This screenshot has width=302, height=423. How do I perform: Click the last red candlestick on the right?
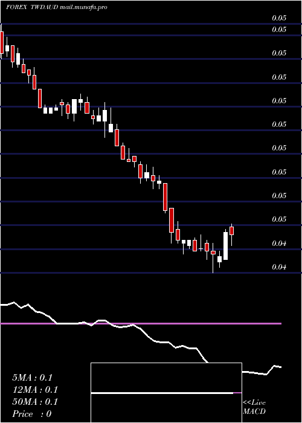231,231
